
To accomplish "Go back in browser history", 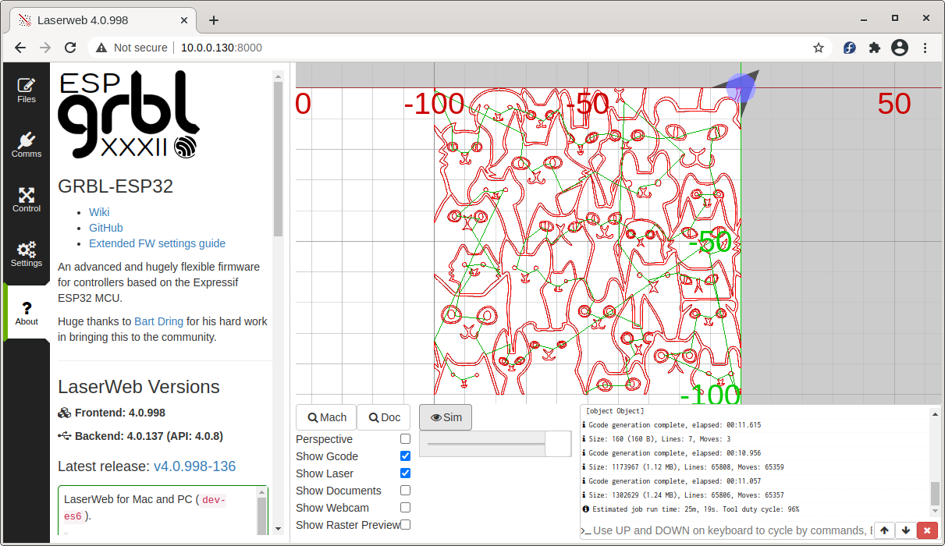I will 20,48.
